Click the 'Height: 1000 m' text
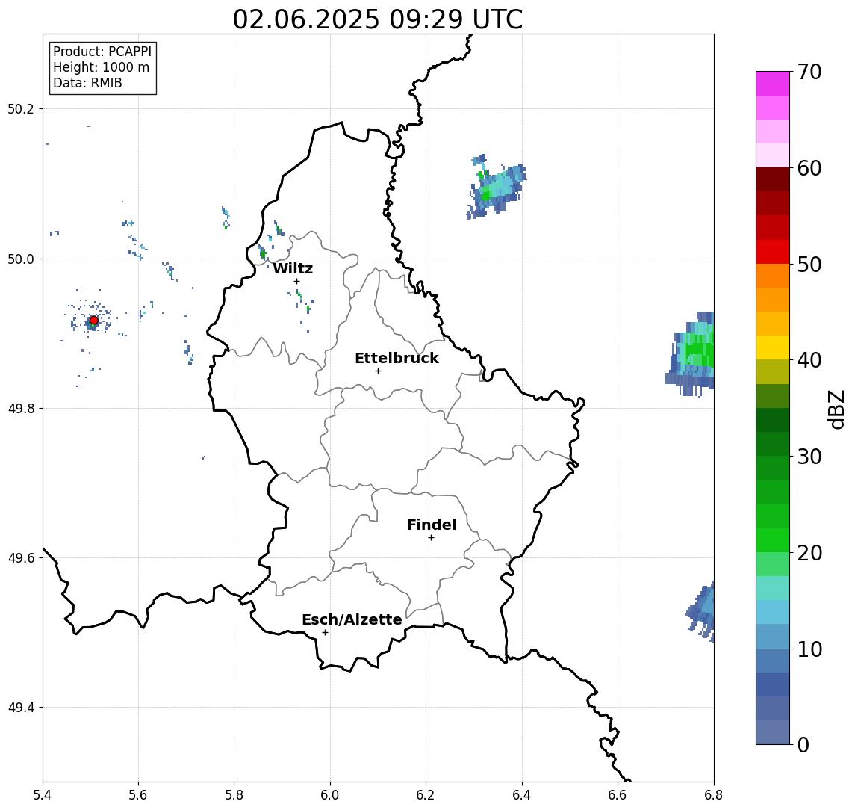Screen dimensions: 855x810 tap(101, 67)
